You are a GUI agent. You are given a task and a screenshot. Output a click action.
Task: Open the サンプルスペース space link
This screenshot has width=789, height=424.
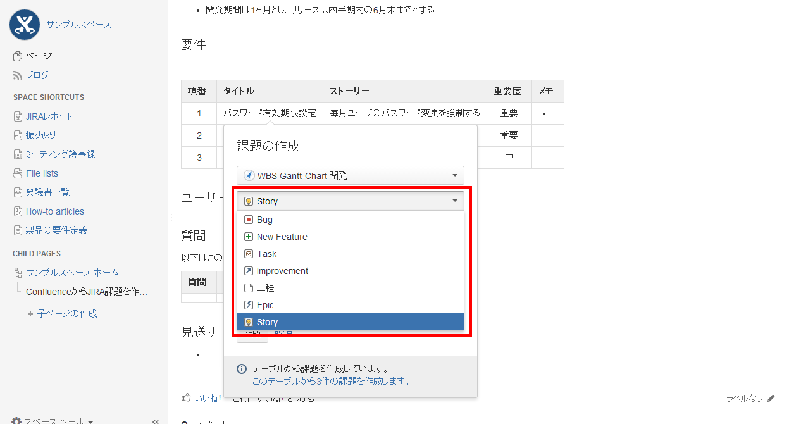[x=78, y=25]
